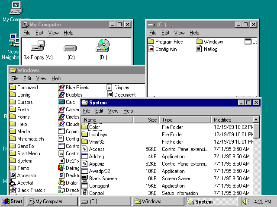Click the 4:20 PM taskbar clock
Image resolution: width=277 pixels, height=207 pixels.
(x=263, y=201)
